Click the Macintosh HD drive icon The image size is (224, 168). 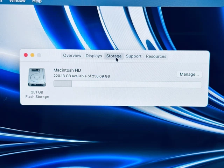tap(37, 77)
